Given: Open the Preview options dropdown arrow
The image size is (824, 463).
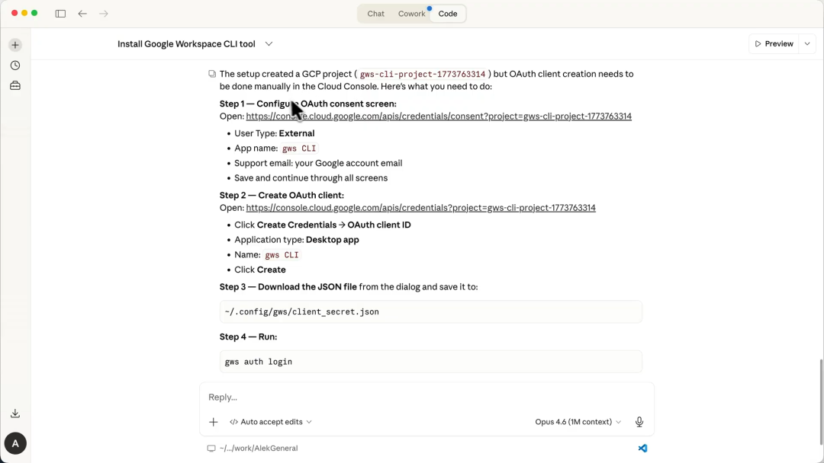Looking at the screenshot, I should 807,44.
